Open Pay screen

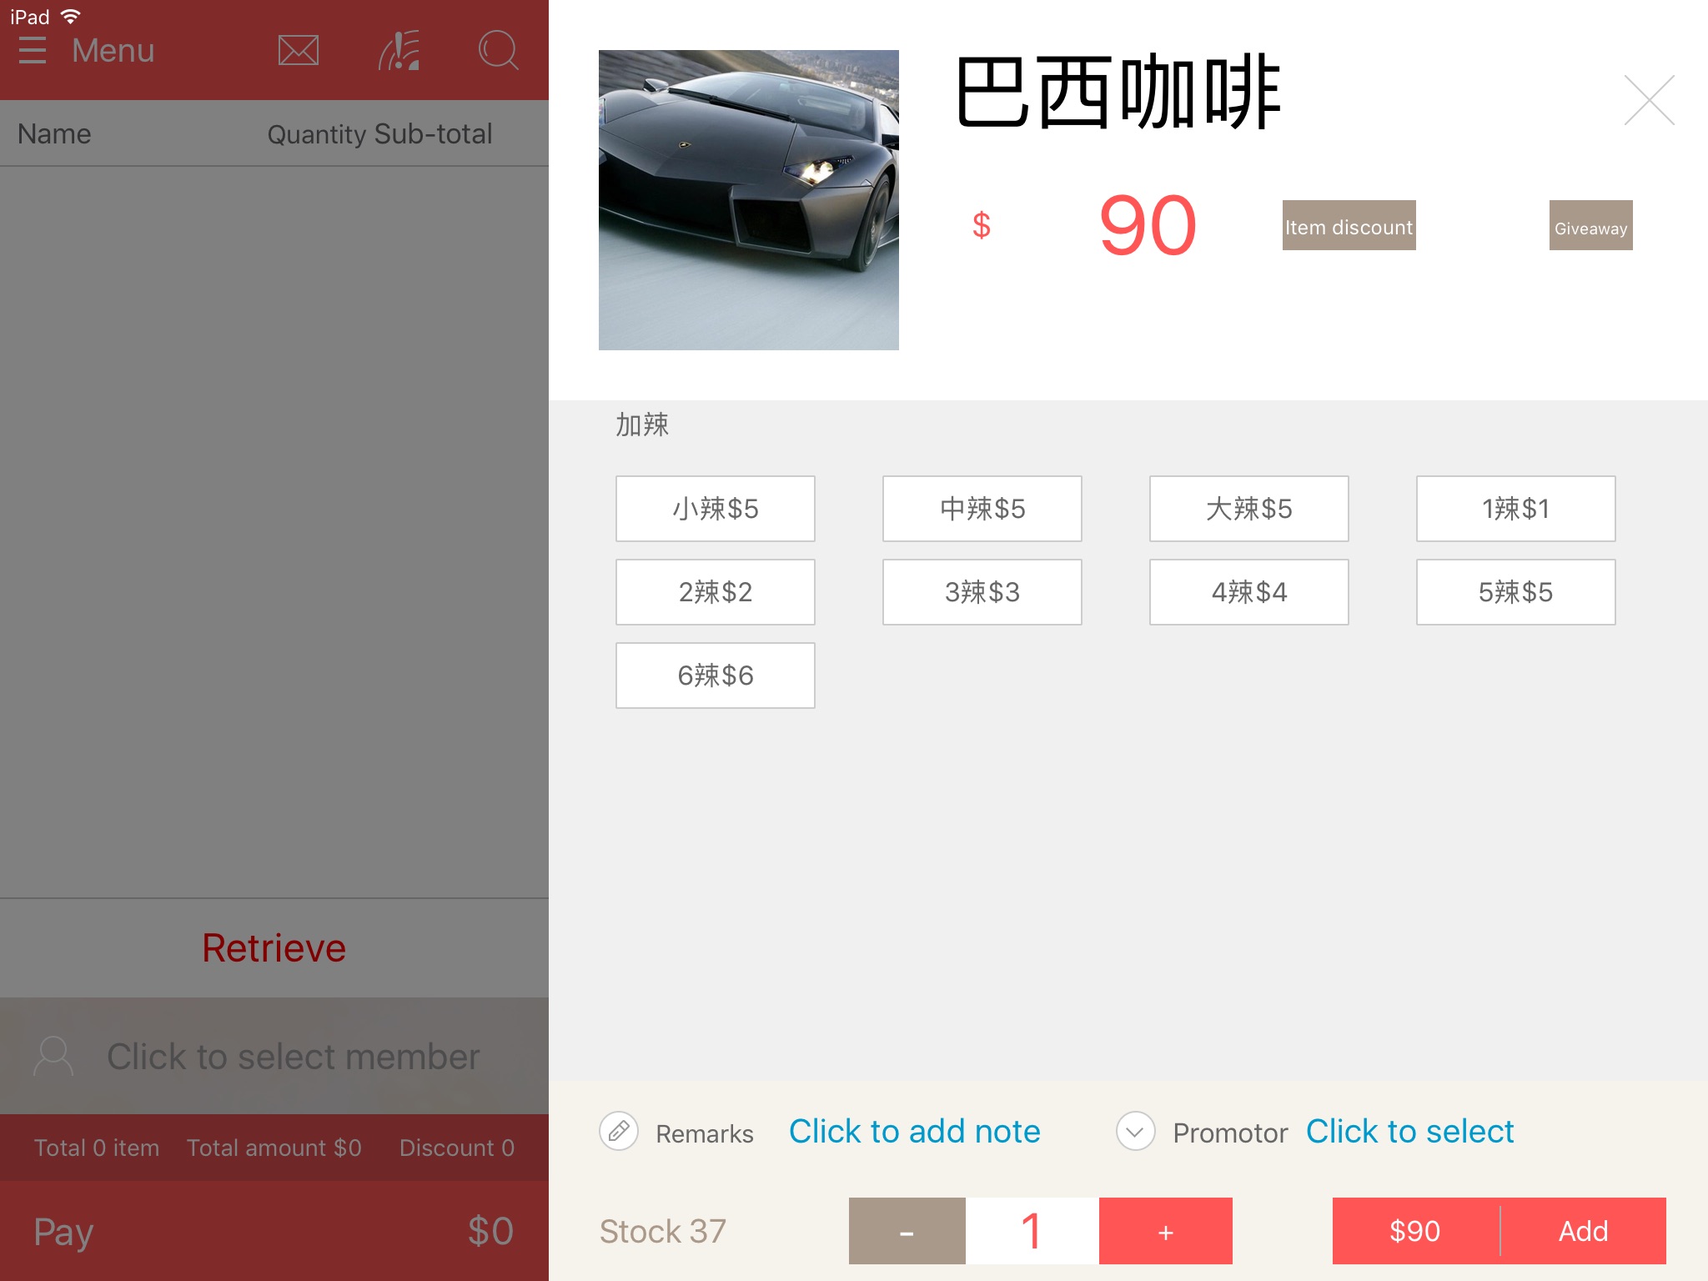tap(63, 1230)
